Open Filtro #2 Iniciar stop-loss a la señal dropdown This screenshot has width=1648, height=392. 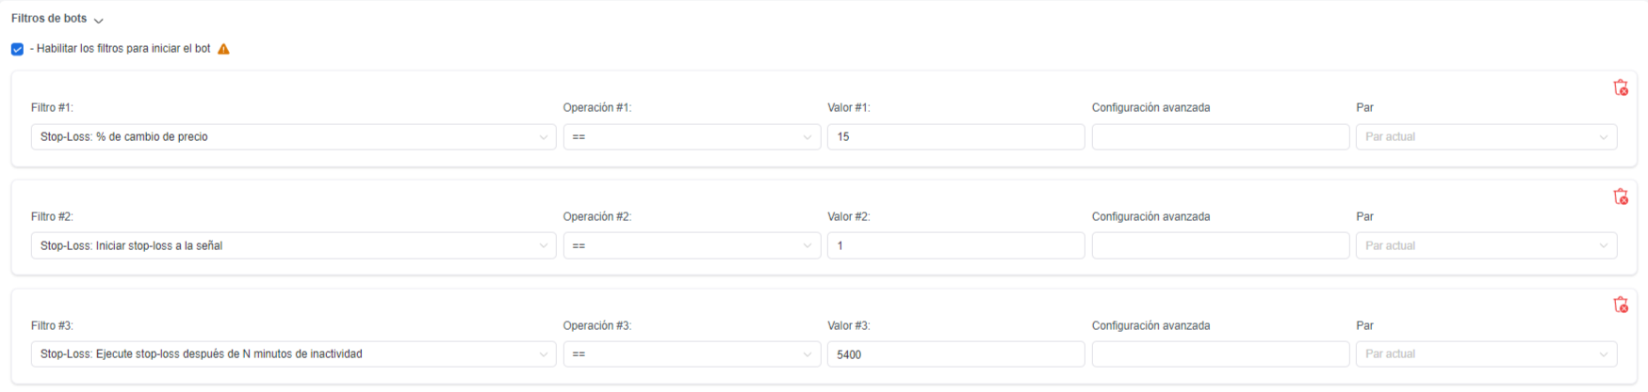click(x=293, y=245)
